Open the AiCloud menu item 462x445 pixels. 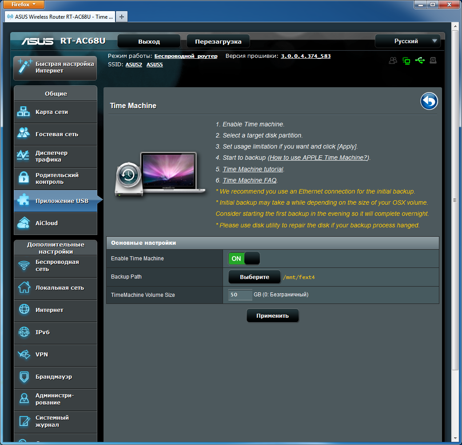(x=56, y=223)
